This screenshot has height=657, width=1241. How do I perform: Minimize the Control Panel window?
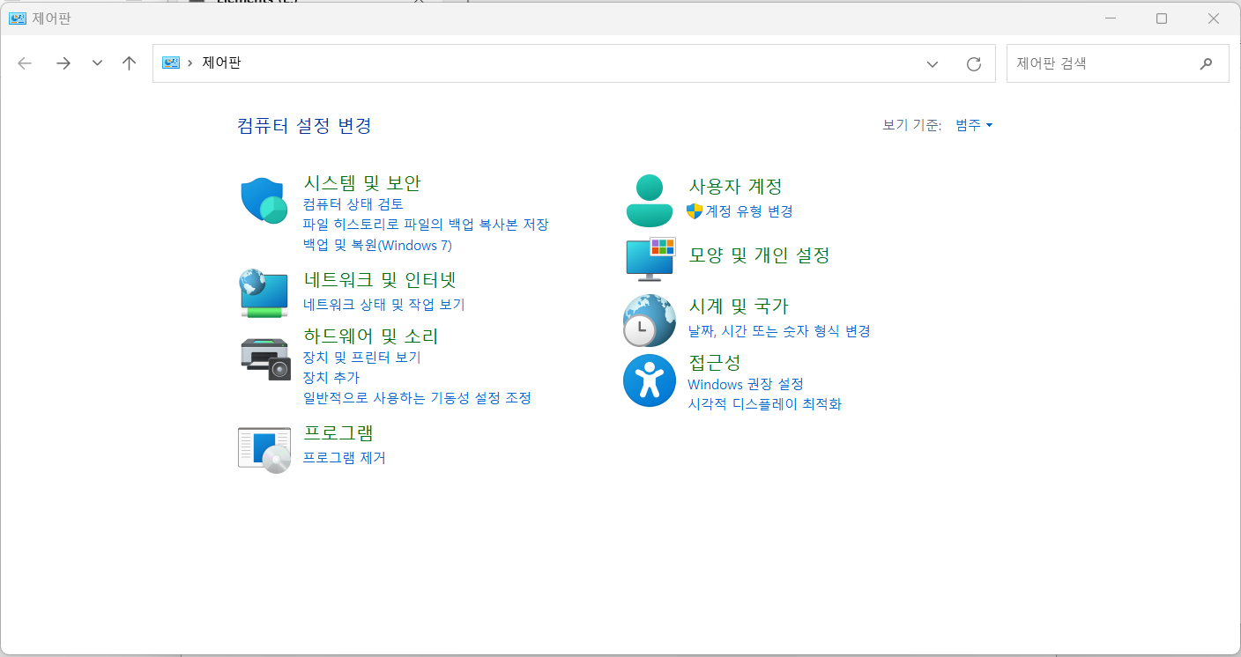[1109, 18]
